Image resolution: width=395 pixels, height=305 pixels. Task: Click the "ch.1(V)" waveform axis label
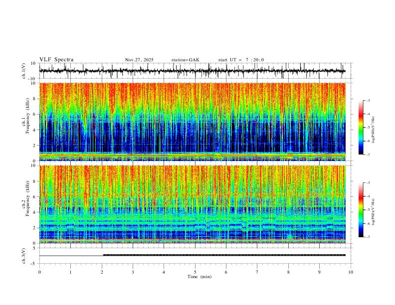(23, 71)
